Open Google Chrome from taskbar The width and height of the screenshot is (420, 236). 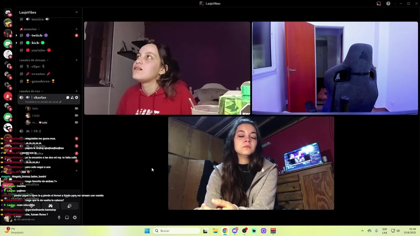tap(225, 231)
